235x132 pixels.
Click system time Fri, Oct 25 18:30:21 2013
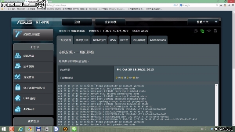[135, 70]
